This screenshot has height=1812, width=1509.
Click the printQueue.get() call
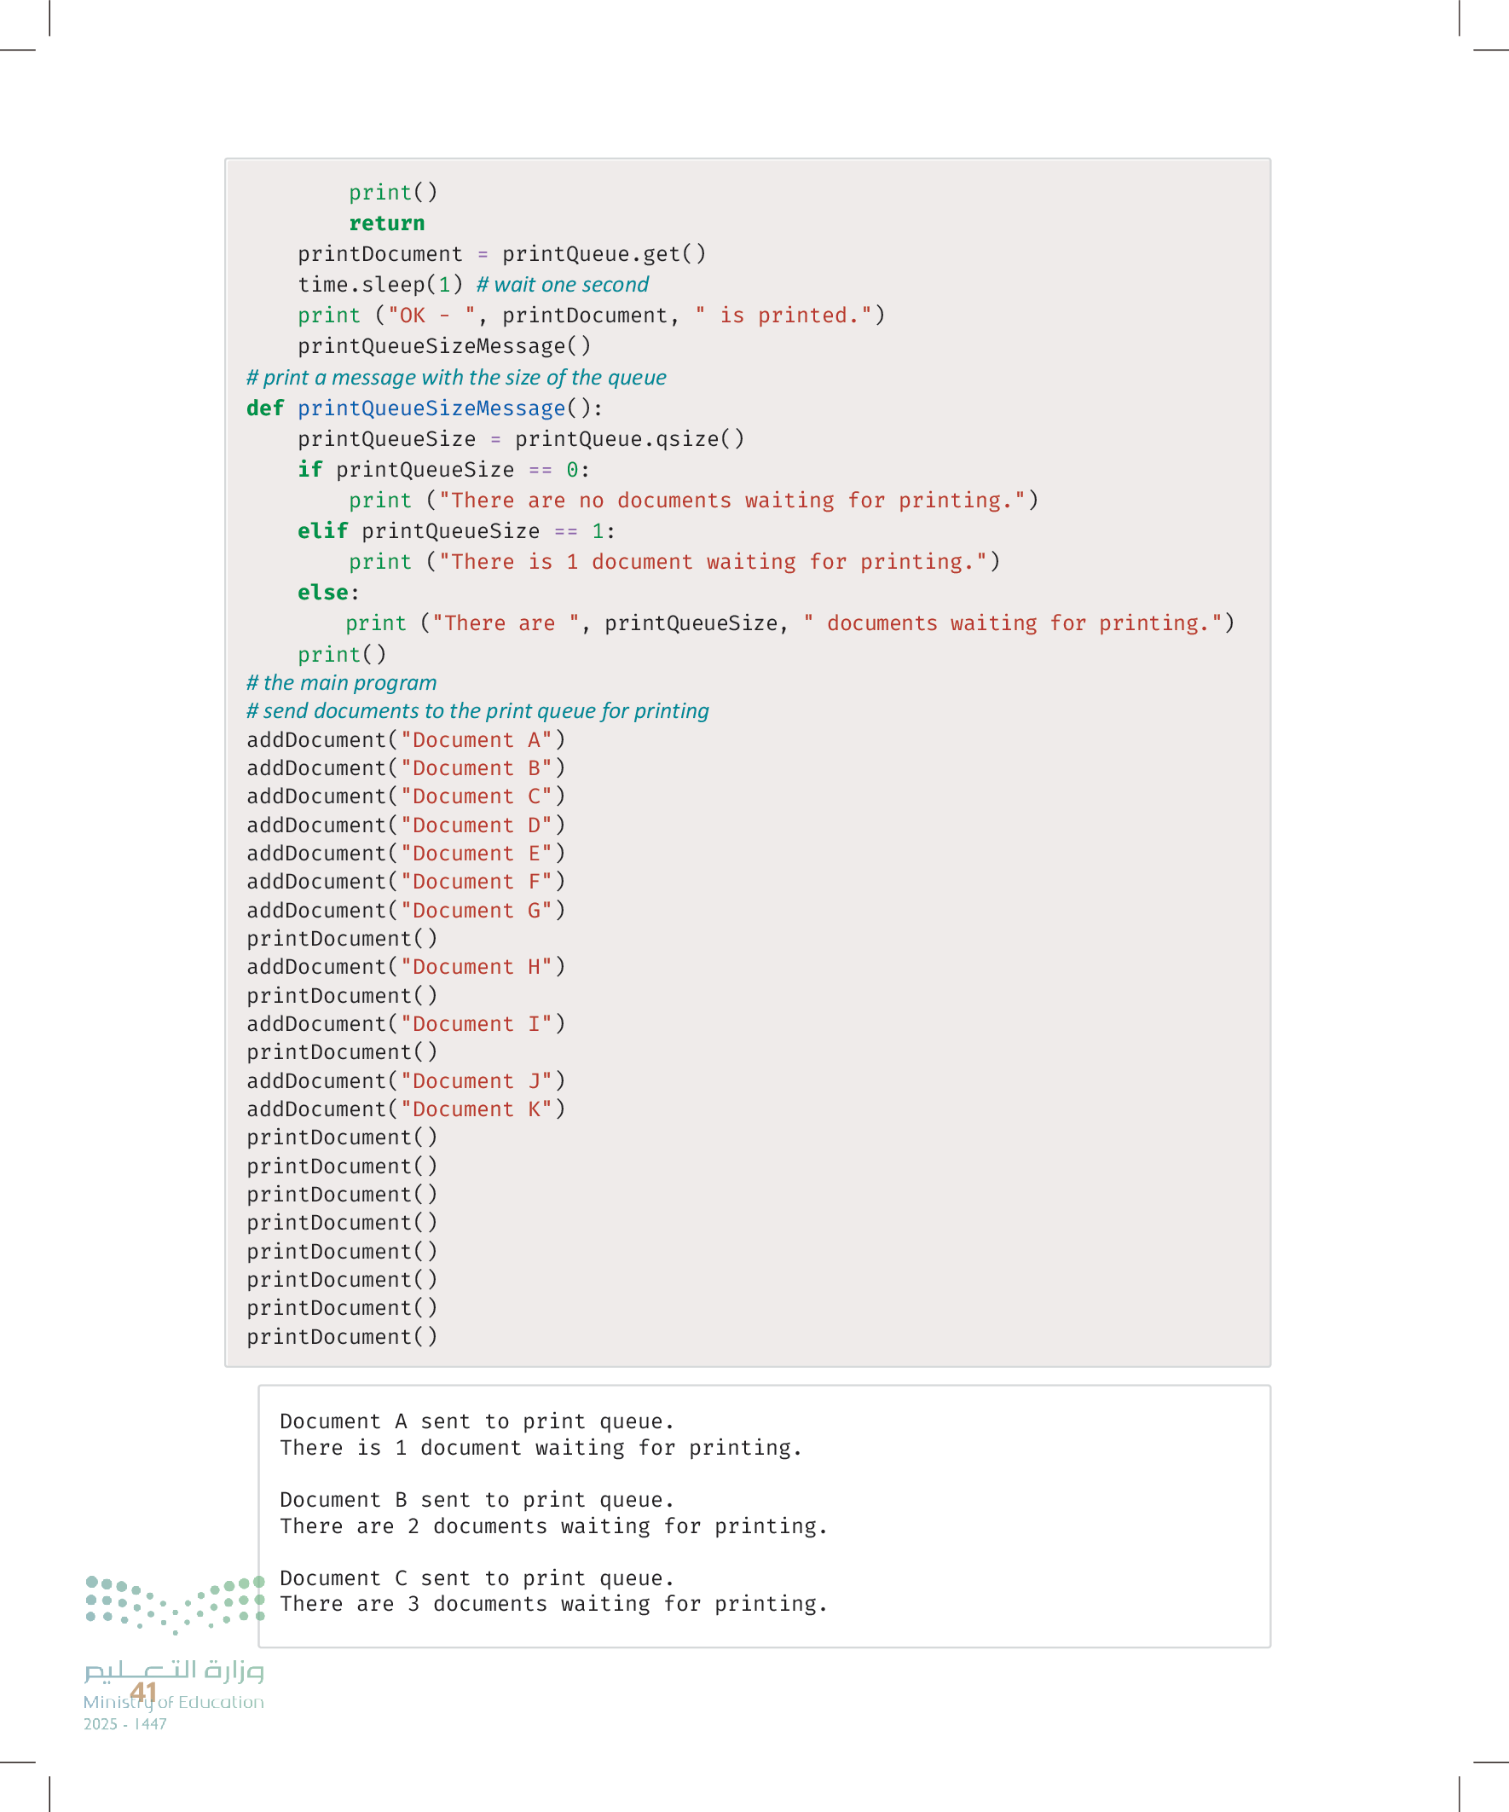[604, 254]
